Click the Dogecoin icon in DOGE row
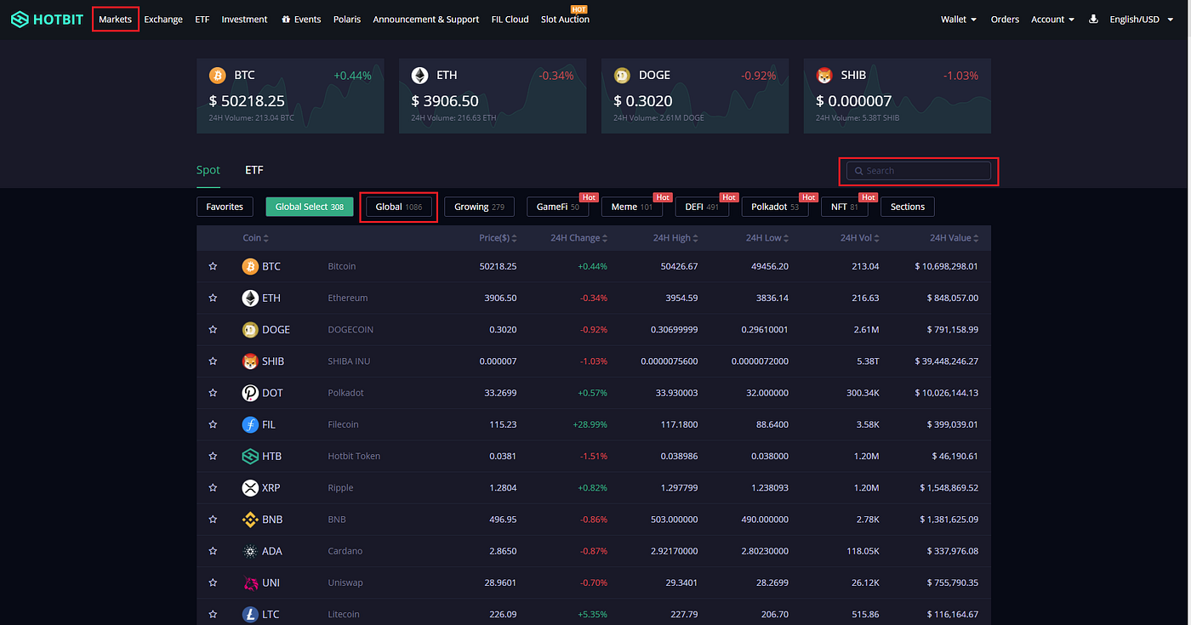1191x625 pixels. click(x=250, y=330)
